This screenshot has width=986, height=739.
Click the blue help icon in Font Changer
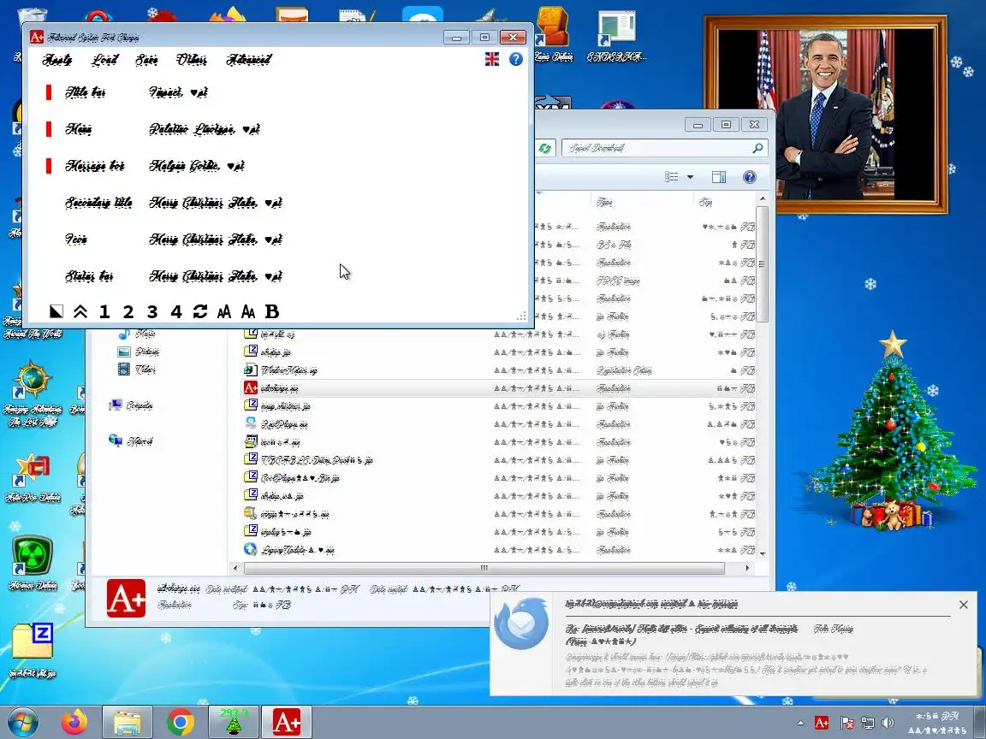(515, 59)
